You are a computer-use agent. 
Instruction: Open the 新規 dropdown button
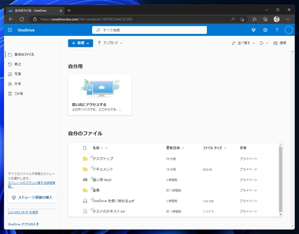[x=80, y=43]
